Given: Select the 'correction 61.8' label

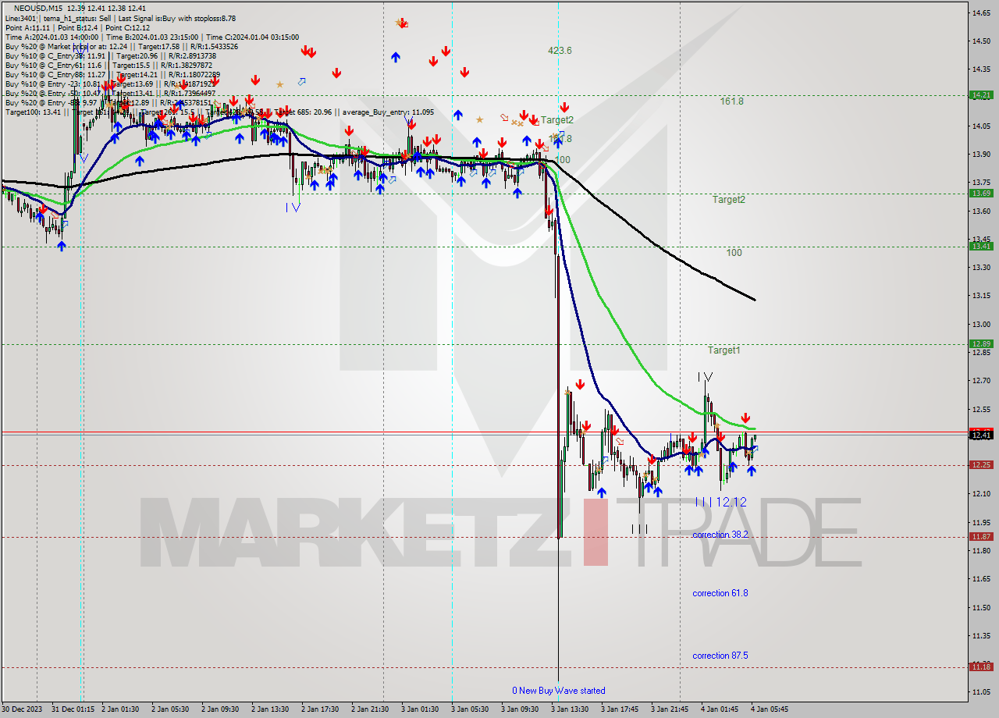Looking at the screenshot, I should click(x=720, y=593).
